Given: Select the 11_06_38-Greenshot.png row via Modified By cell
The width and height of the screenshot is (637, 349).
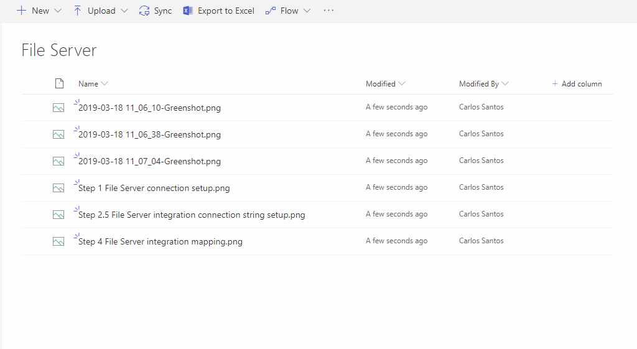Looking at the screenshot, I should [x=481, y=134].
